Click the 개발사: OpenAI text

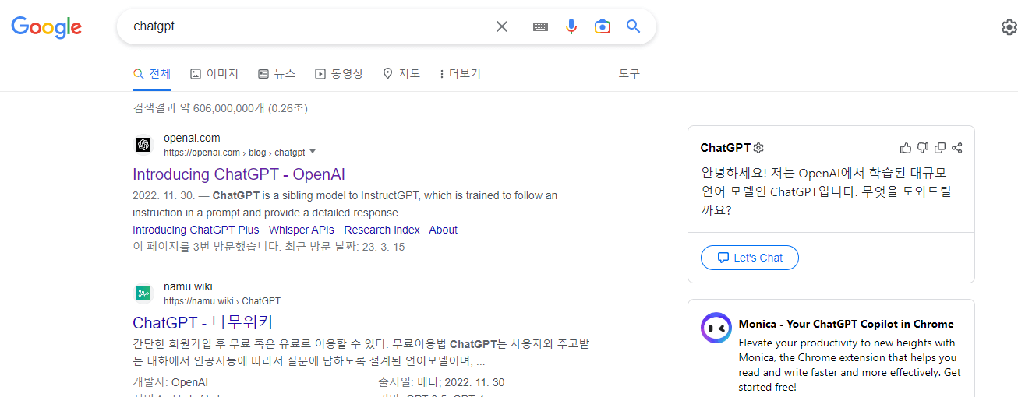pos(171,382)
